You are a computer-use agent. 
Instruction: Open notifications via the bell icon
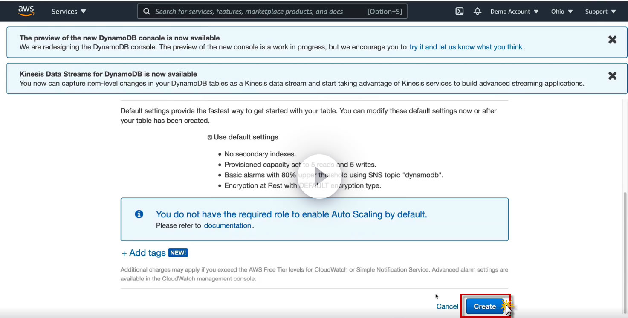pos(478,12)
